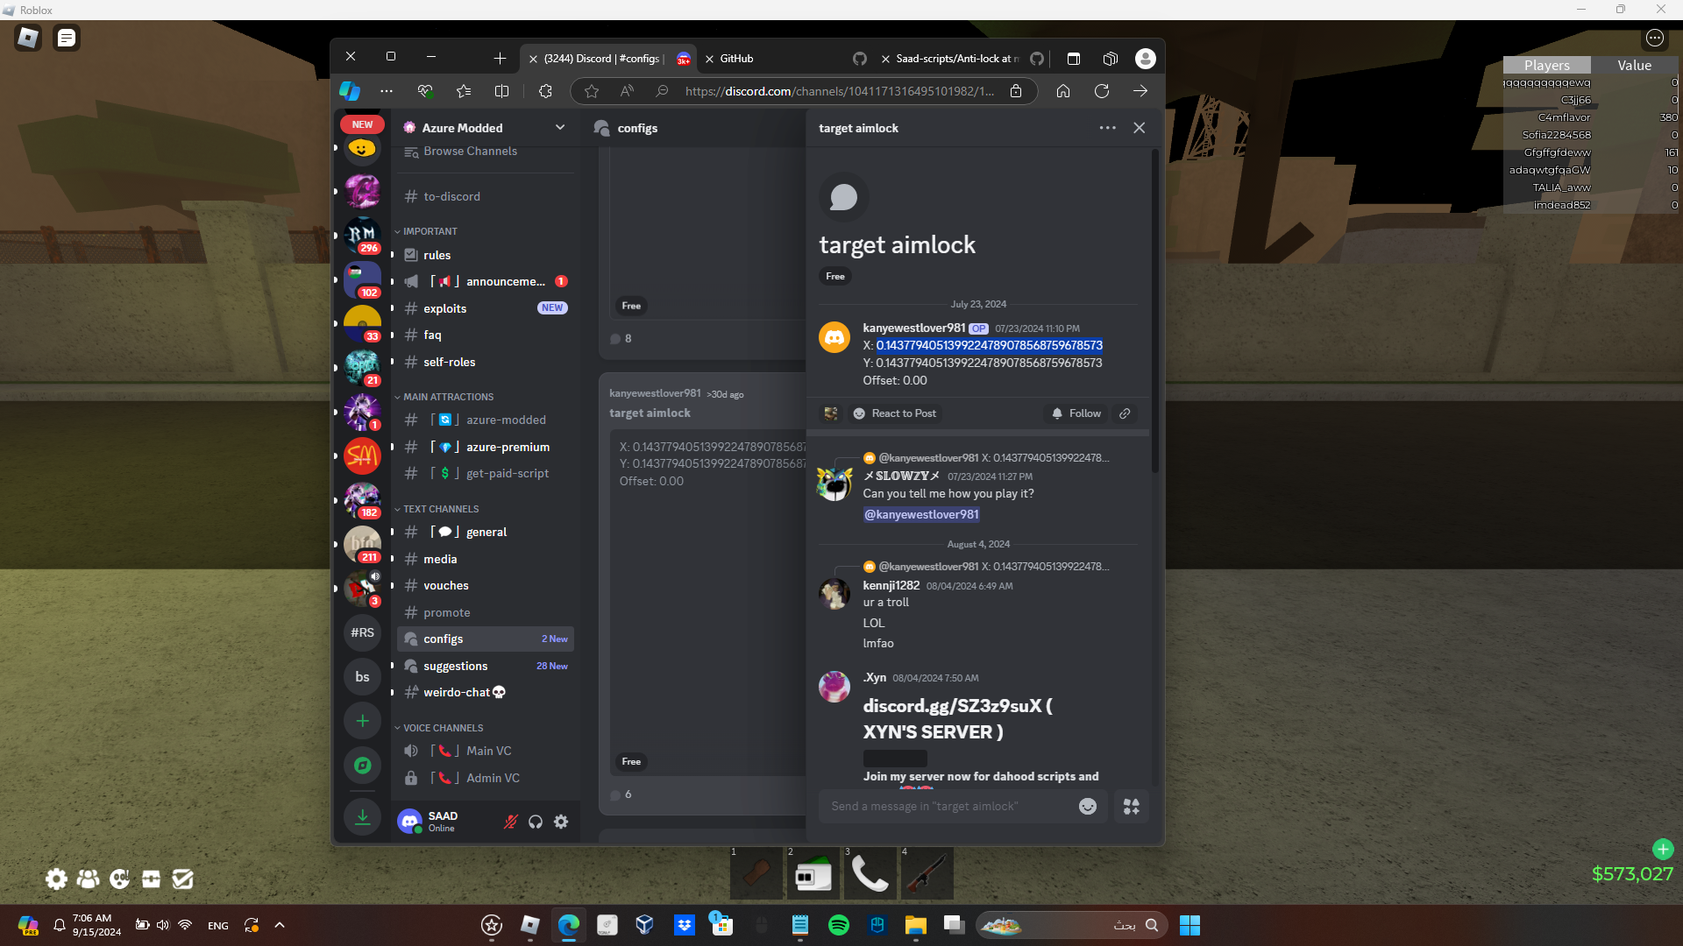Click the copy post link icon

pyautogui.click(x=1125, y=413)
